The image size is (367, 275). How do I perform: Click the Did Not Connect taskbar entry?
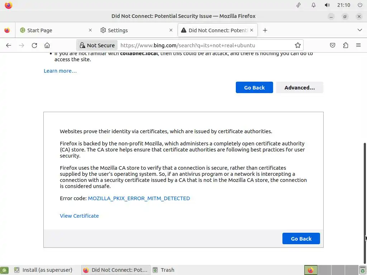point(115,270)
